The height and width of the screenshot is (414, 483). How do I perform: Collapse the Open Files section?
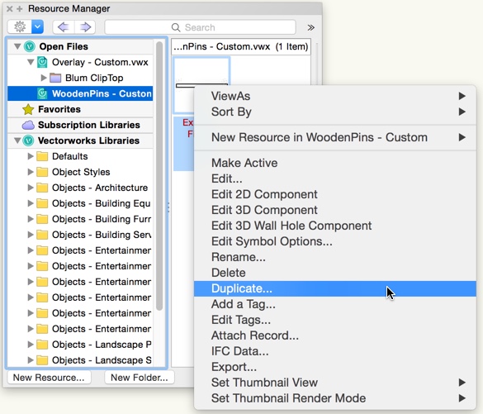coord(17,46)
